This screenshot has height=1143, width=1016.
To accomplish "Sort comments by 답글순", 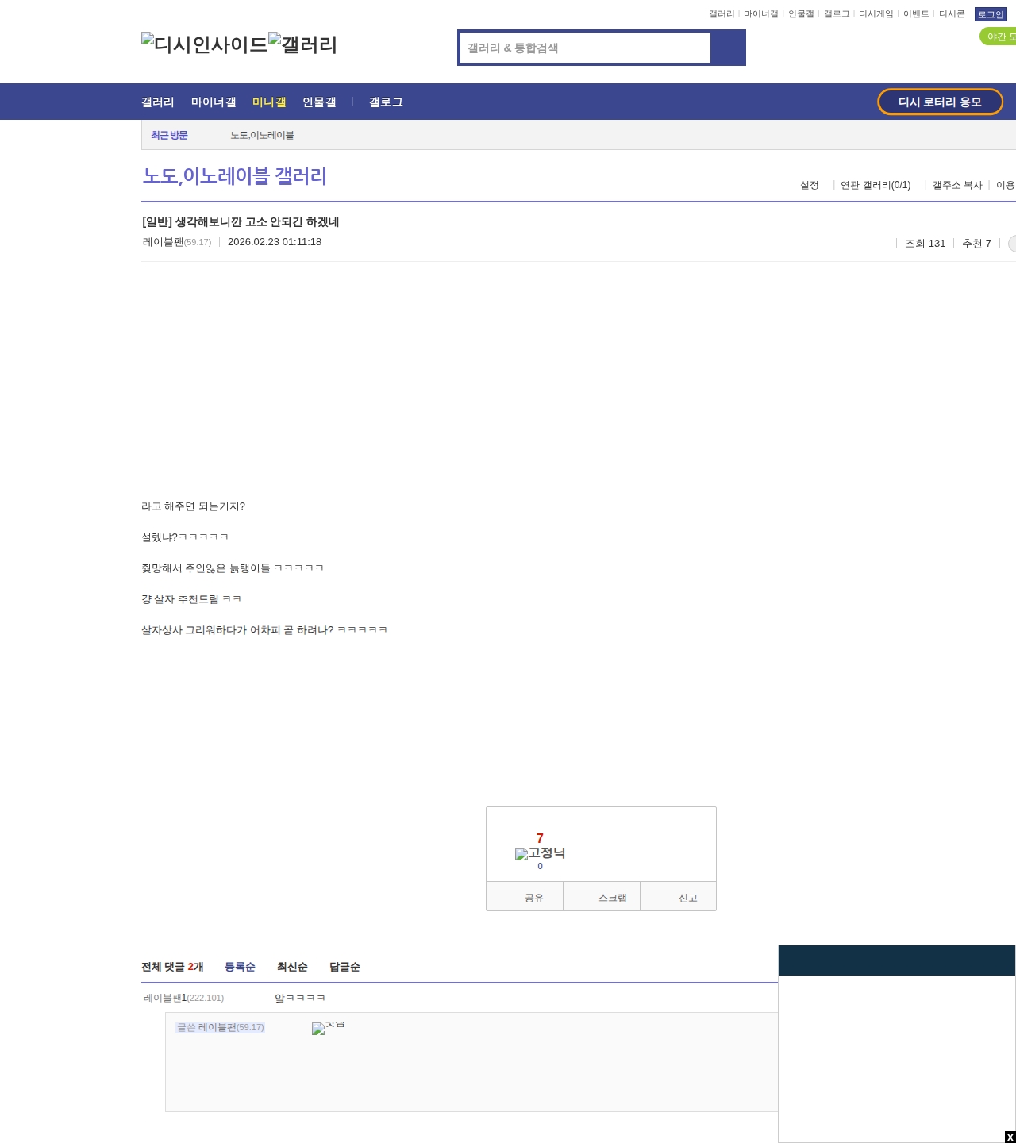I will [344, 967].
